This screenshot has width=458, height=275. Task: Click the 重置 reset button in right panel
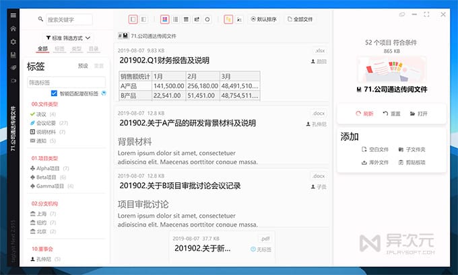[391, 114]
